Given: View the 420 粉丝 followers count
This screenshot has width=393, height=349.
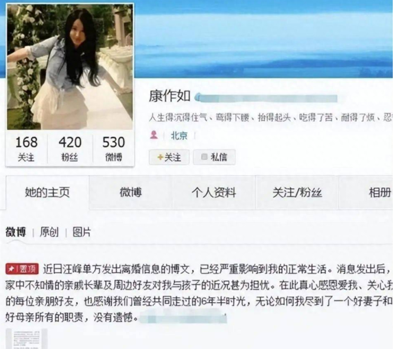Looking at the screenshot, I should point(70,149).
